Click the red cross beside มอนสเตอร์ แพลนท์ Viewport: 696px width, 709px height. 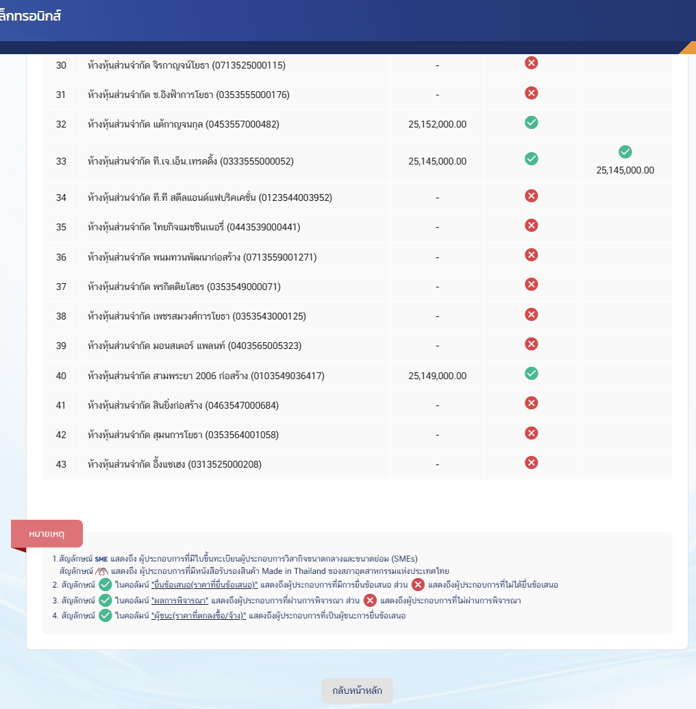point(531,346)
